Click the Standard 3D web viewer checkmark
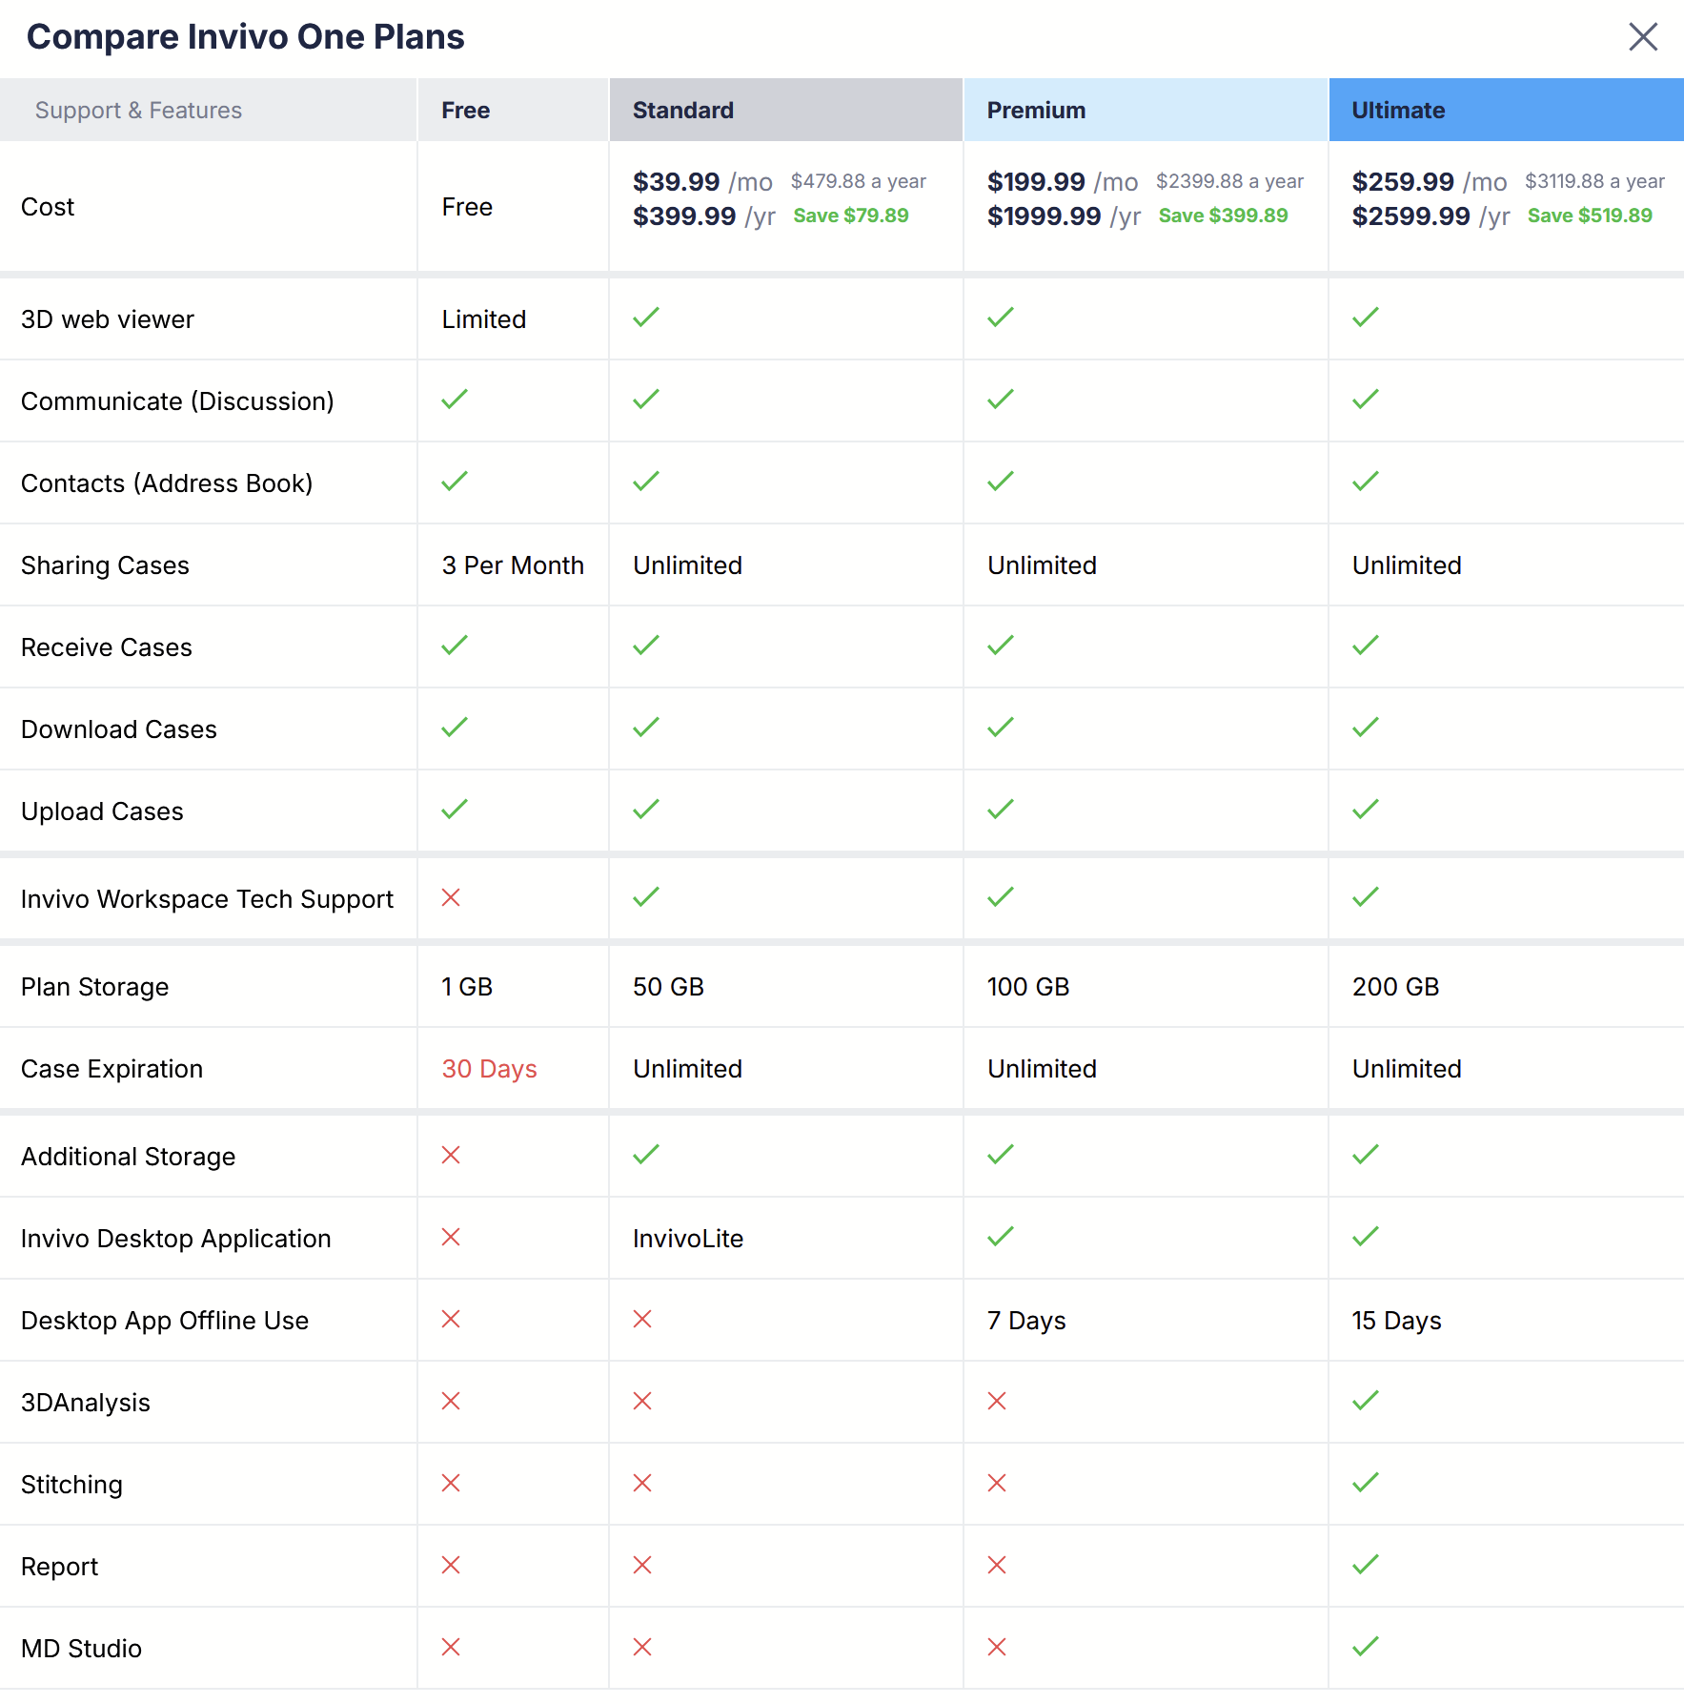Image resolution: width=1684 pixels, height=1704 pixels. pyautogui.click(x=646, y=318)
